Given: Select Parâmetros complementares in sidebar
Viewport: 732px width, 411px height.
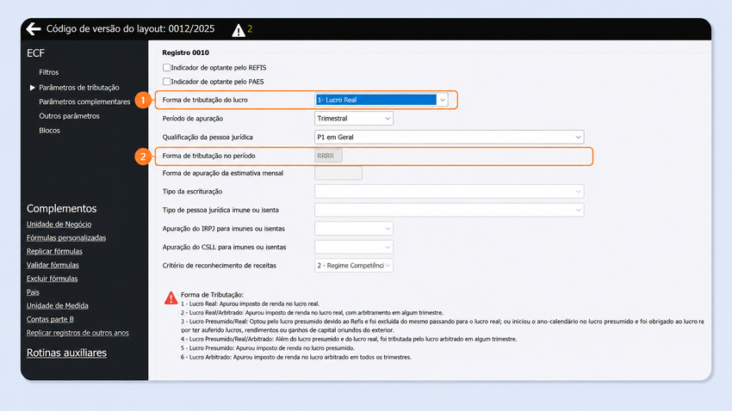Looking at the screenshot, I should tap(84, 101).
